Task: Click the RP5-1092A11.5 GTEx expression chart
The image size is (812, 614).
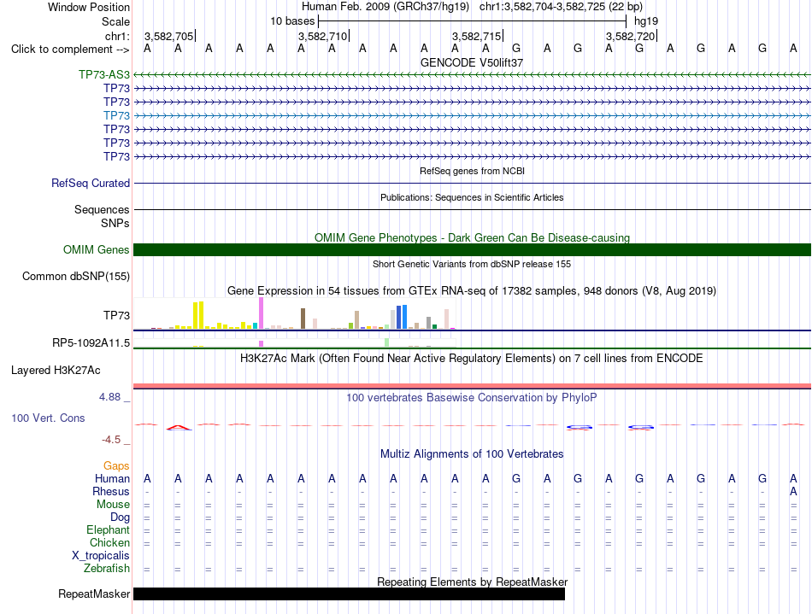Action: point(295,342)
